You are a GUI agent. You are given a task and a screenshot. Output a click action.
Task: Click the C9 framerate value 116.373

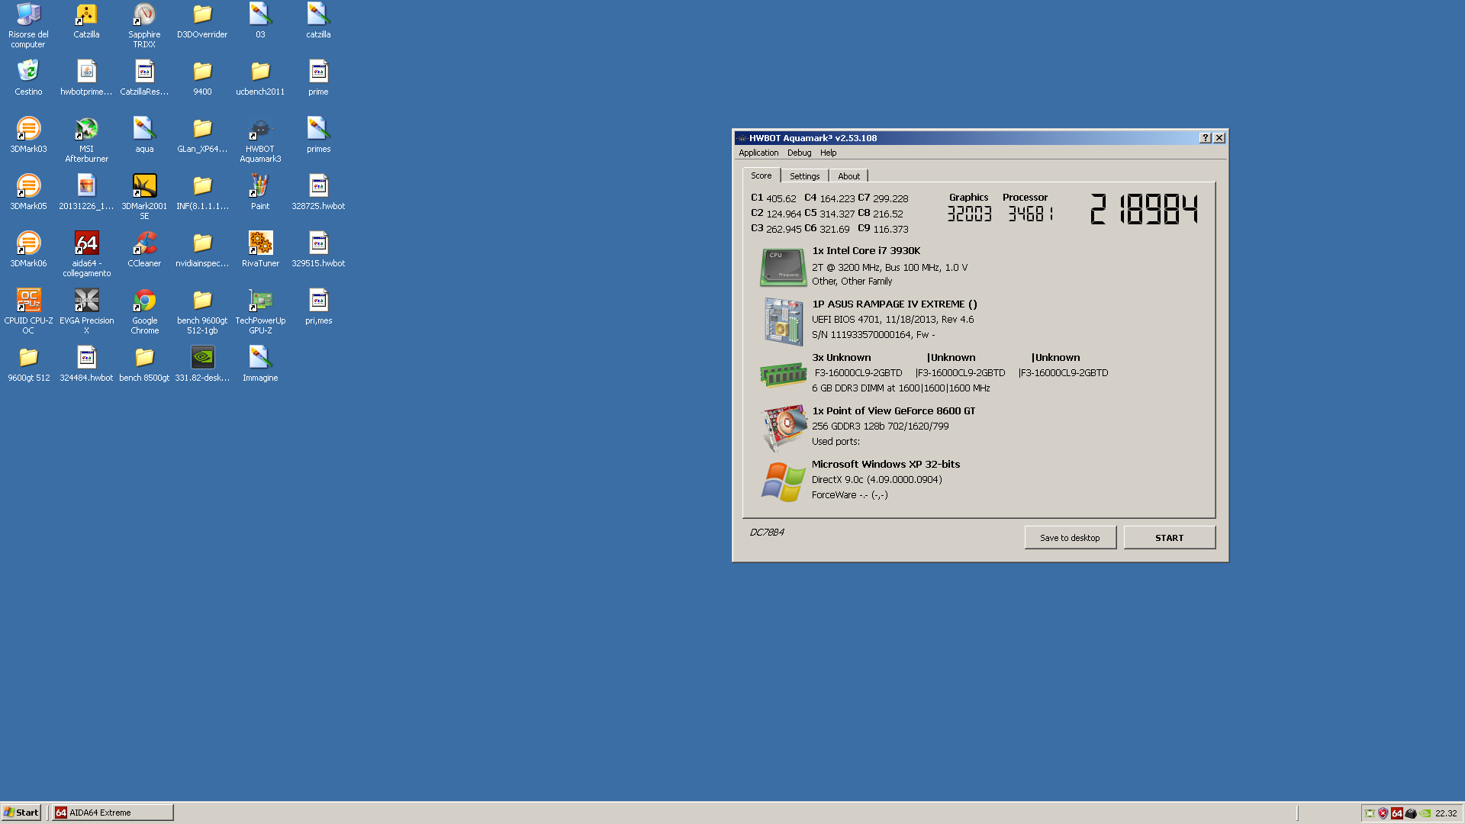coord(890,229)
